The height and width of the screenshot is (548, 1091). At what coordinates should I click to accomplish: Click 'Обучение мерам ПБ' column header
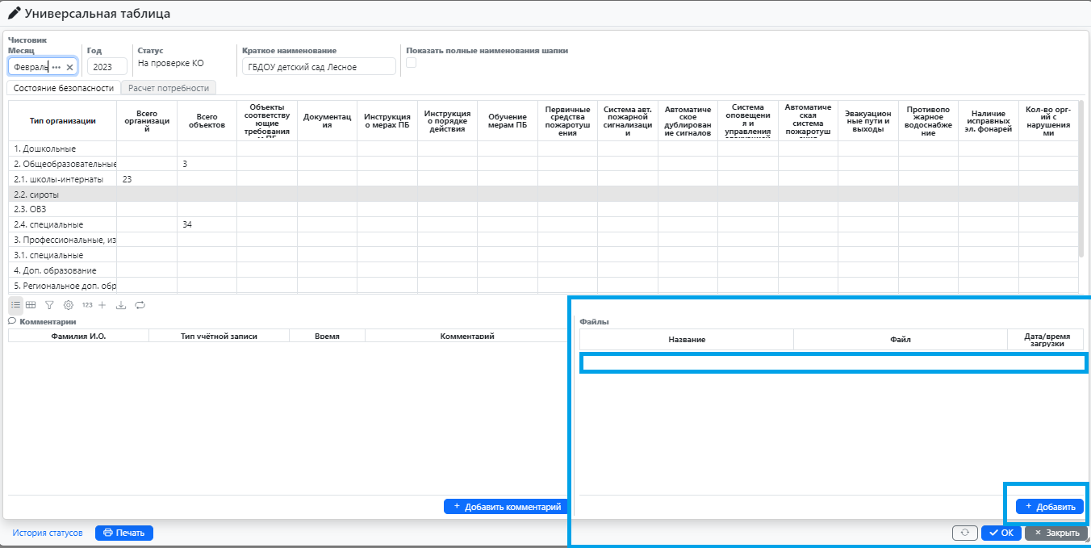(x=508, y=121)
